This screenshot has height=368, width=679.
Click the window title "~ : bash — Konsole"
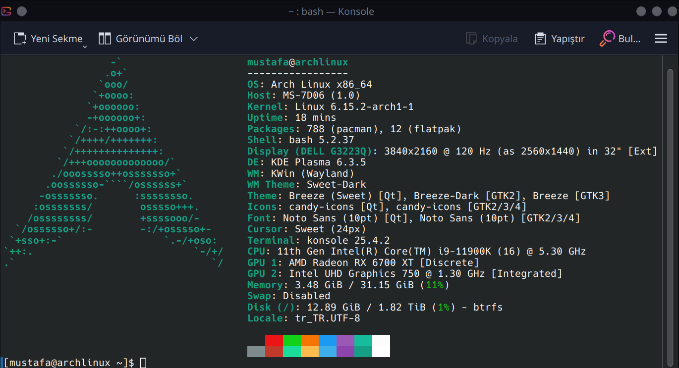[331, 11]
